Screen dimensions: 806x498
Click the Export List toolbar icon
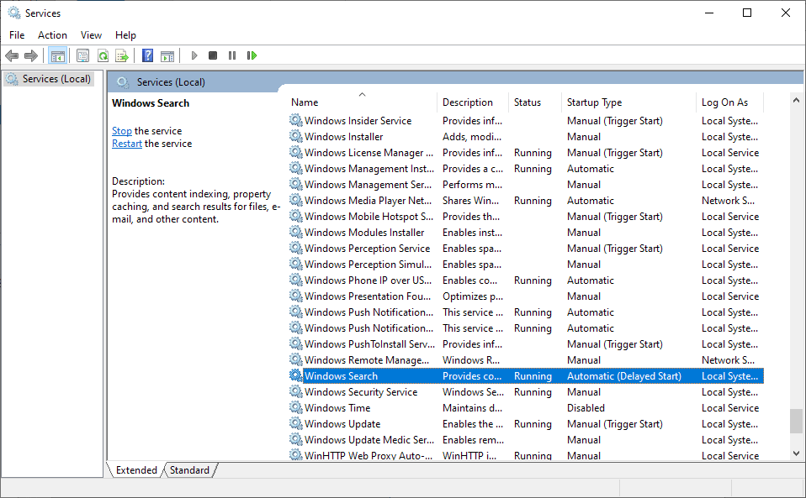click(x=122, y=56)
